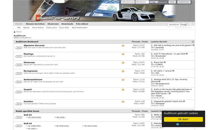
Task: Open the Meetings forum
Action: 29,54
